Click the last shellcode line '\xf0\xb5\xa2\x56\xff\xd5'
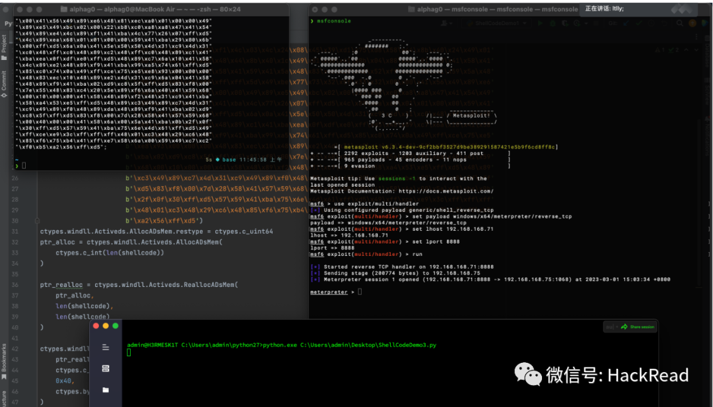 tap(61, 147)
